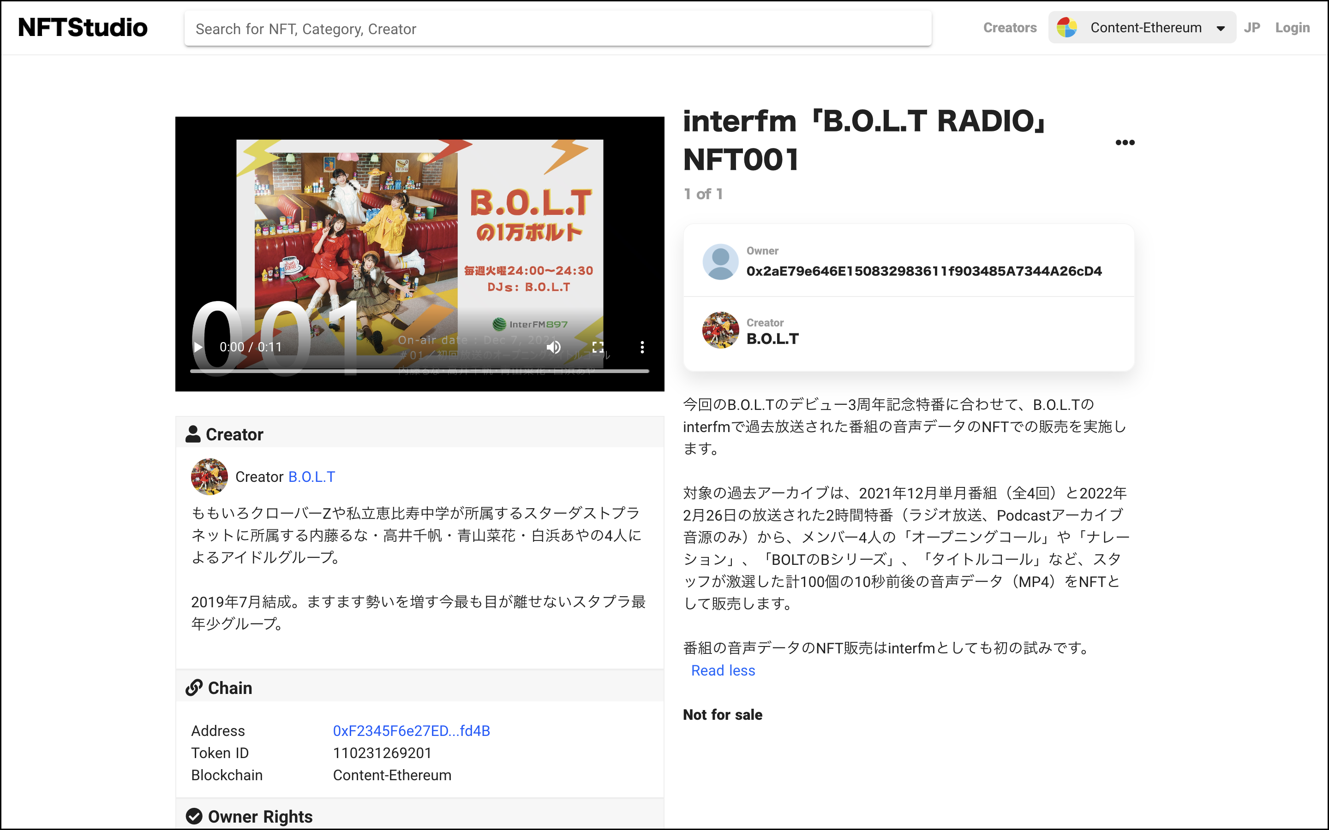Open video player three-dot options menu
The width and height of the screenshot is (1329, 830).
click(642, 347)
